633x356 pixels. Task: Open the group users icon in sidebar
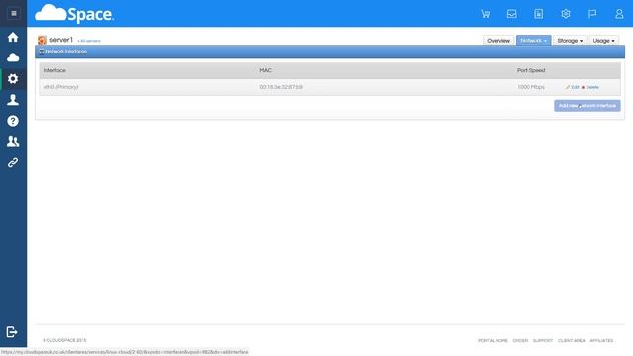coord(13,141)
